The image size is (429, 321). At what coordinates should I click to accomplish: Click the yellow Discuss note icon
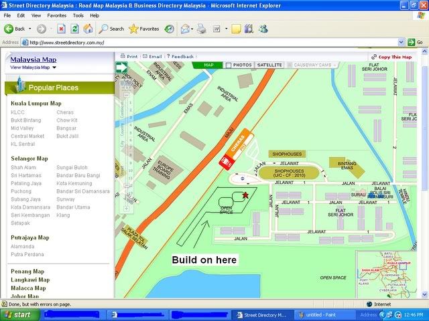tap(236, 29)
